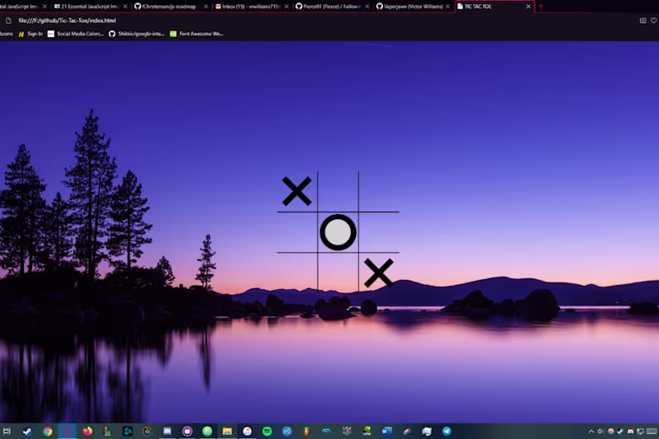Close the 21 Essential JavaScript tab
Image resolution: width=659 pixels, height=439 pixels.
click(125, 7)
